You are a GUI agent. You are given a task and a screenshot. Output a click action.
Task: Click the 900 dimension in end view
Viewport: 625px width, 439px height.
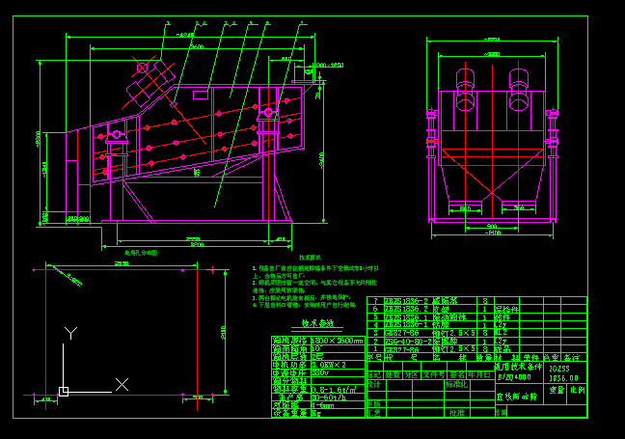point(492,226)
